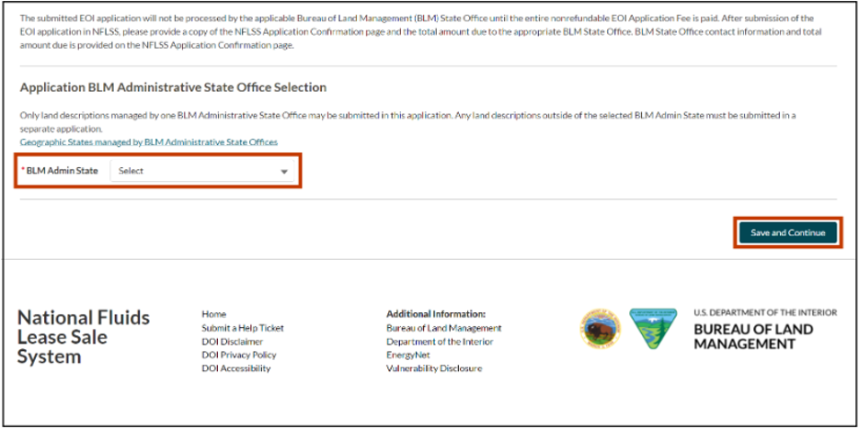Viewport: 859px width, 429px height.
Task: Click BUREAU OF LAND MANAGEMENT wordmark
Action: 753,337
